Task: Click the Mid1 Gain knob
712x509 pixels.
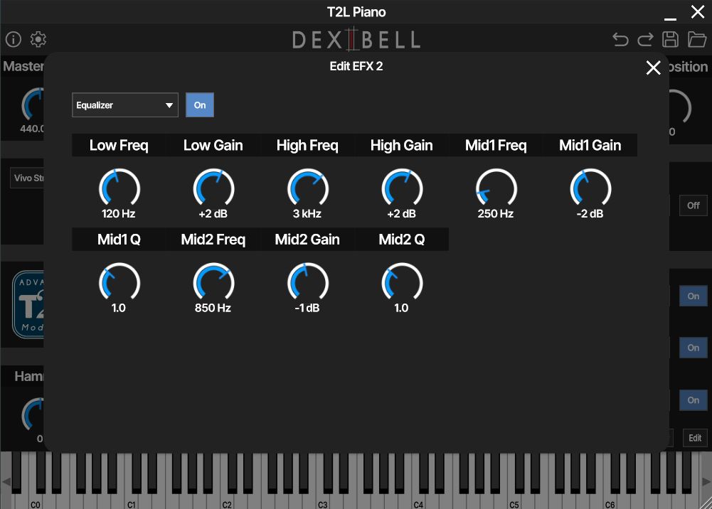Action: pyautogui.click(x=590, y=188)
